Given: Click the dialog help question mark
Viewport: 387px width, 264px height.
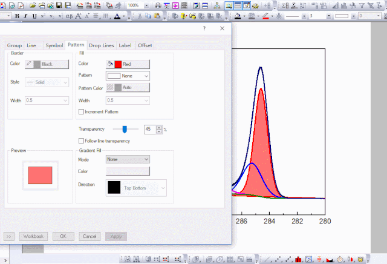Looking at the screenshot, I should coord(204,28).
